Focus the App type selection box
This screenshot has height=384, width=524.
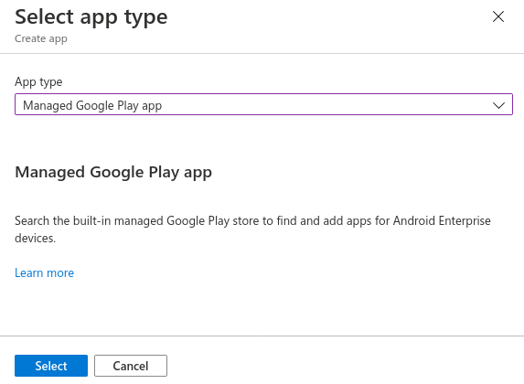(x=263, y=104)
